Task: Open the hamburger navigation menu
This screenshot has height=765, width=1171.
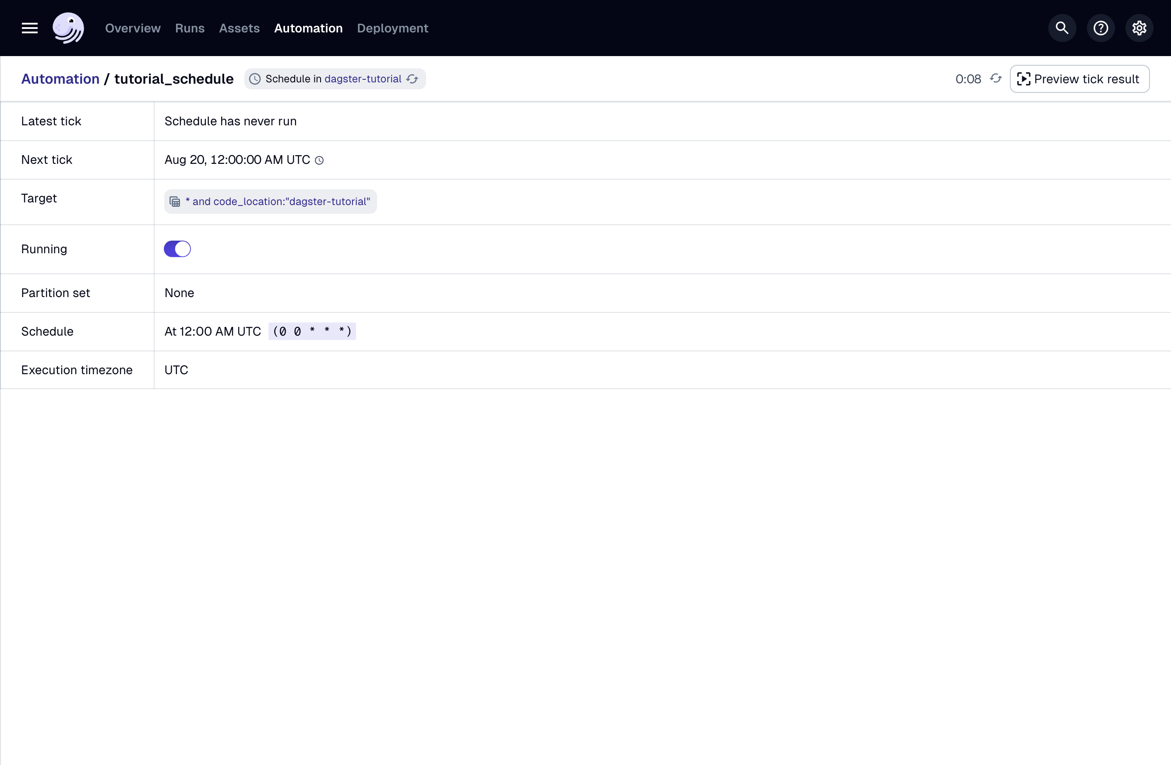Action: pyautogui.click(x=29, y=28)
